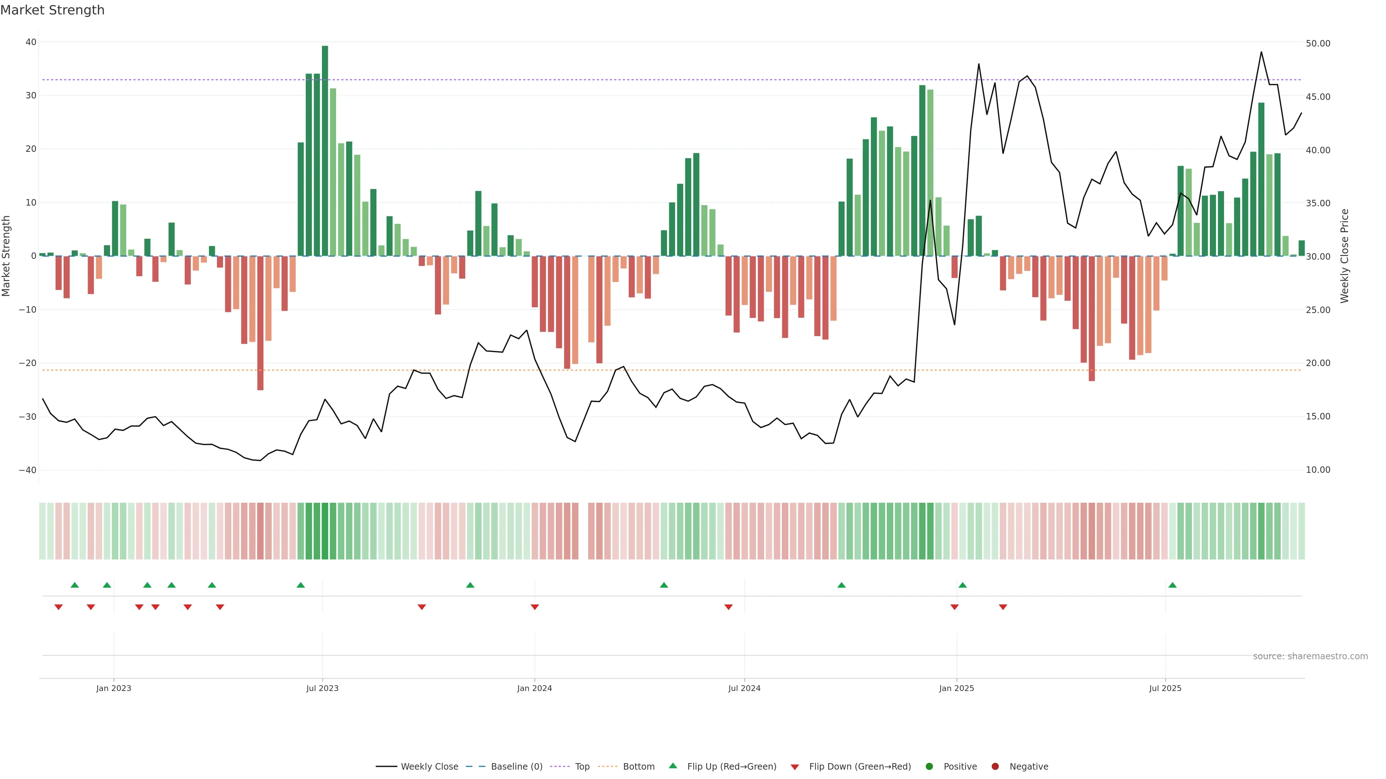Click the tallest green bar near Jul 2023
Image resolution: width=1386 pixels, height=779 pixels.
pos(325,150)
